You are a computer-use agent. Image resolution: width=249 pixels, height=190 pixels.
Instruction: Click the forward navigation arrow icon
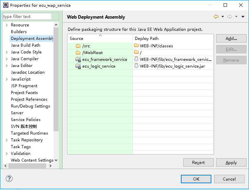pos(230,17)
